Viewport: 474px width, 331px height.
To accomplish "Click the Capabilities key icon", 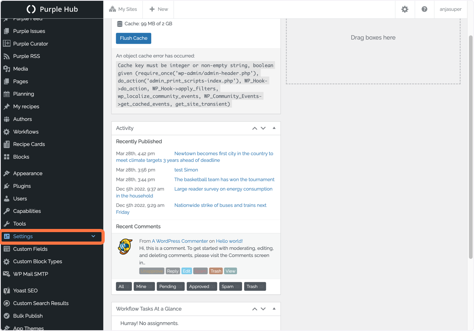I will click(x=6, y=211).
